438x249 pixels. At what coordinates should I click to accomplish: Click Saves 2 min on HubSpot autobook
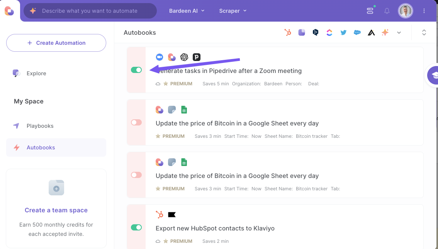(216, 241)
